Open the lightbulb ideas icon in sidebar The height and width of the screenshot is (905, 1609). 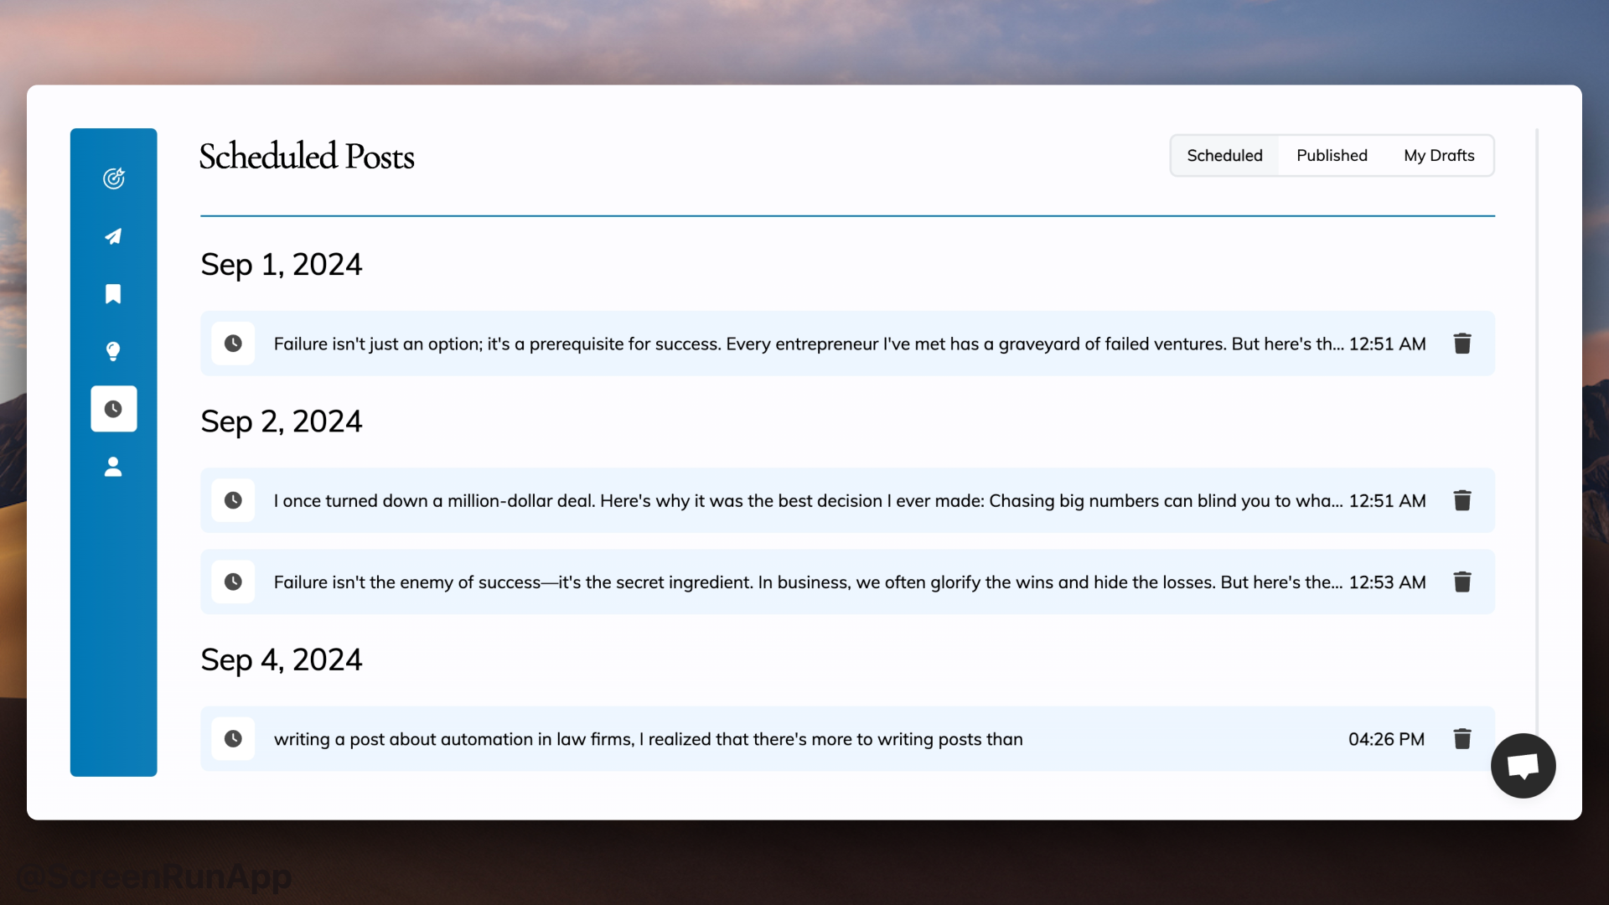(113, 351)
